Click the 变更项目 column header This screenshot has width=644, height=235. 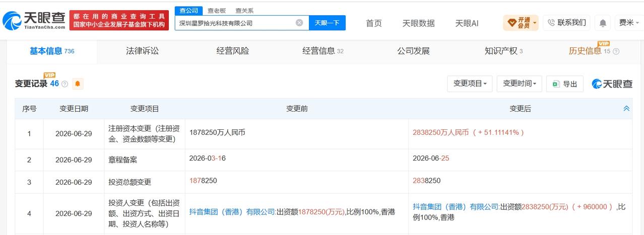click(x=145, y=109)
